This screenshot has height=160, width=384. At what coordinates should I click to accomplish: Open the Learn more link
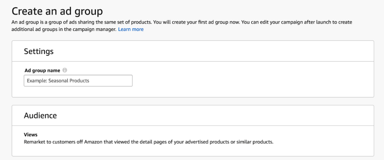[x=131, y=30]
